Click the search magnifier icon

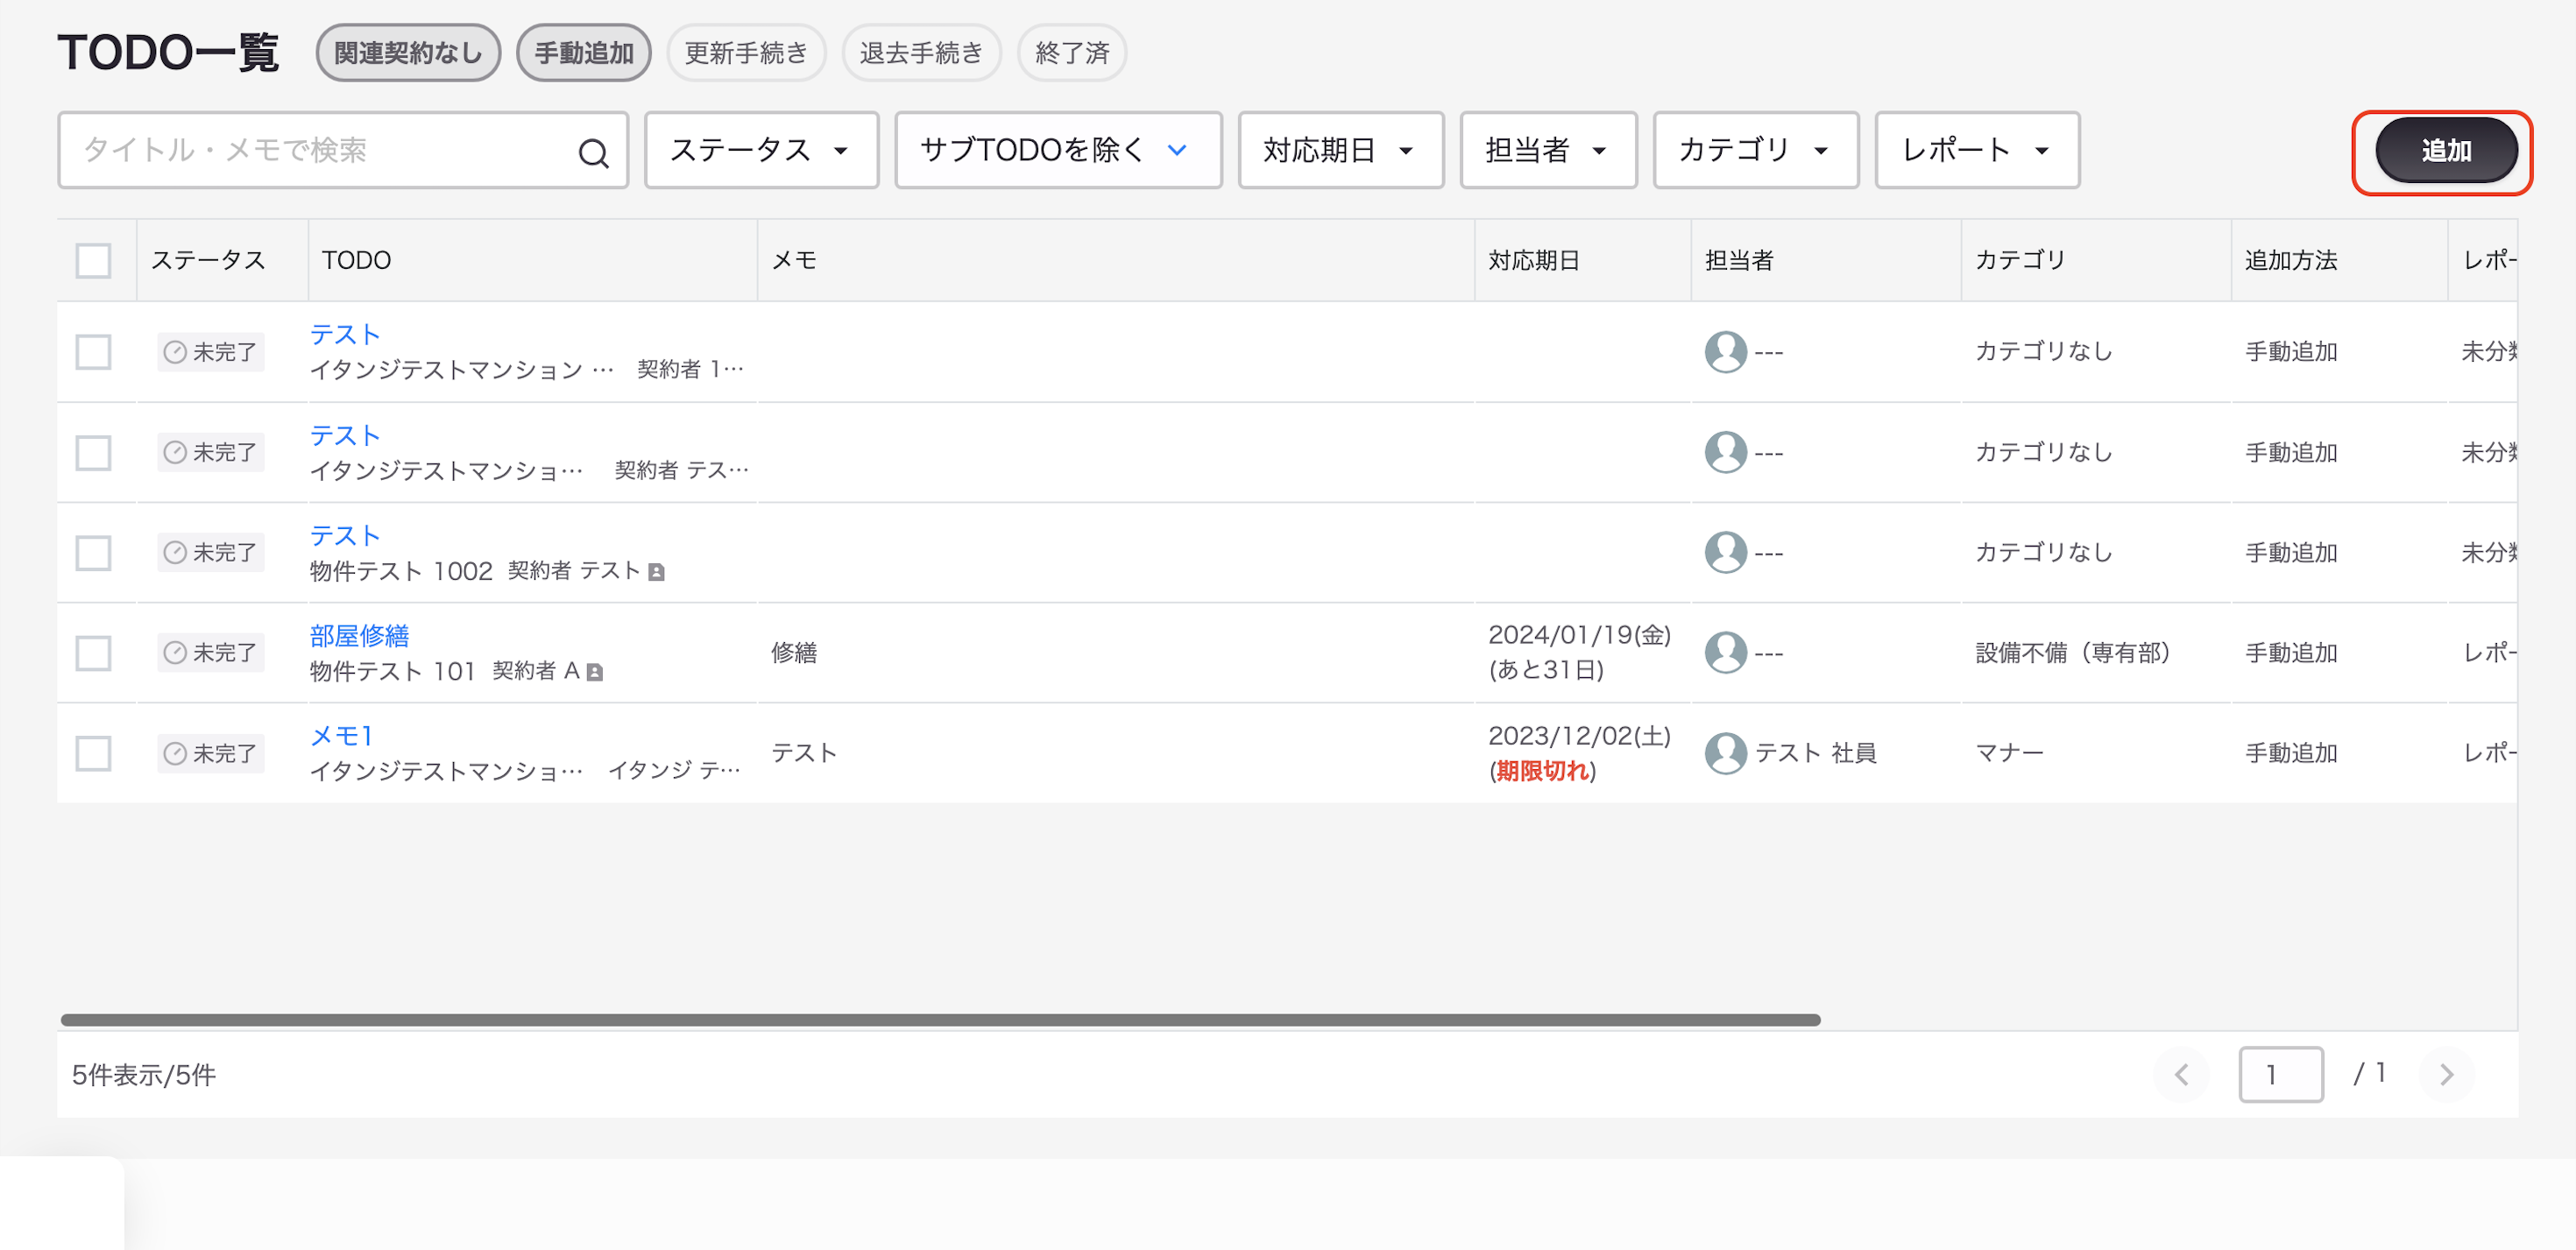[593, 152]
